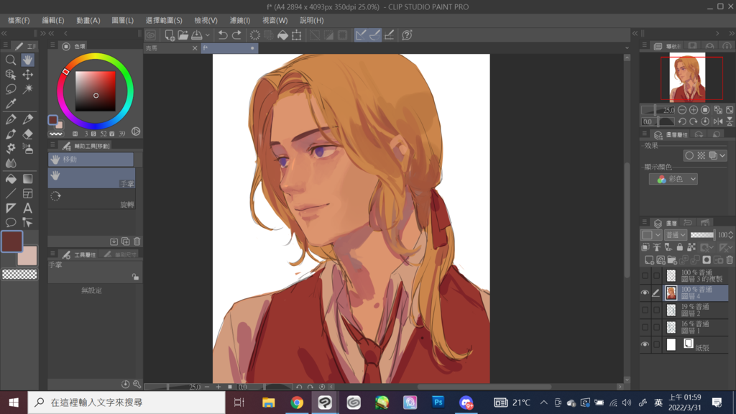The width and height of the screenshot is (736, 414).
Task: Click the Open file folder icon
Action: pos(183,35)
